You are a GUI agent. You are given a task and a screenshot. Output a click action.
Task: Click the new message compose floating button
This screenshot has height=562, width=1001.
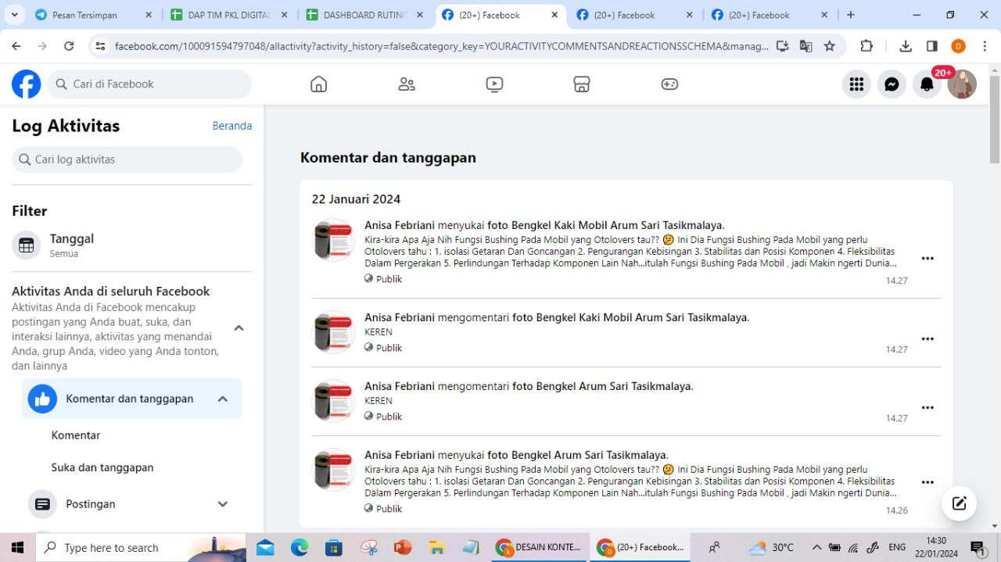[960, 503]
